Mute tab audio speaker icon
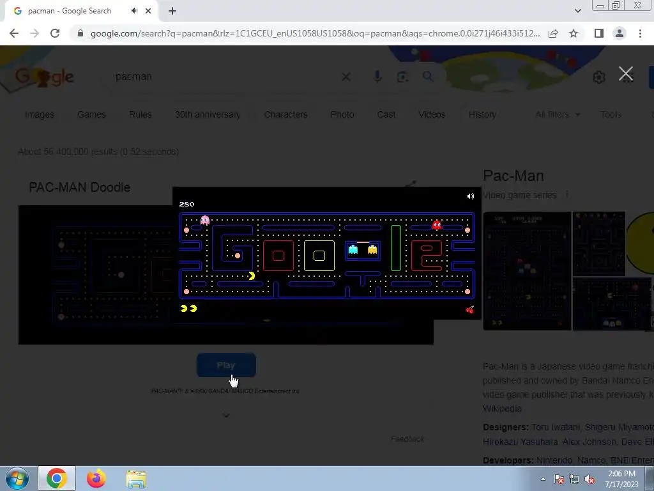Image resolution: width=654 pixels, height=491 pixels. [x=134, y=11]
